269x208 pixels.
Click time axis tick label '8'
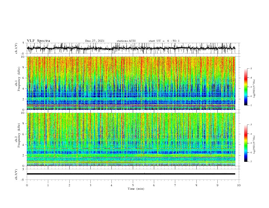point(196,185)
